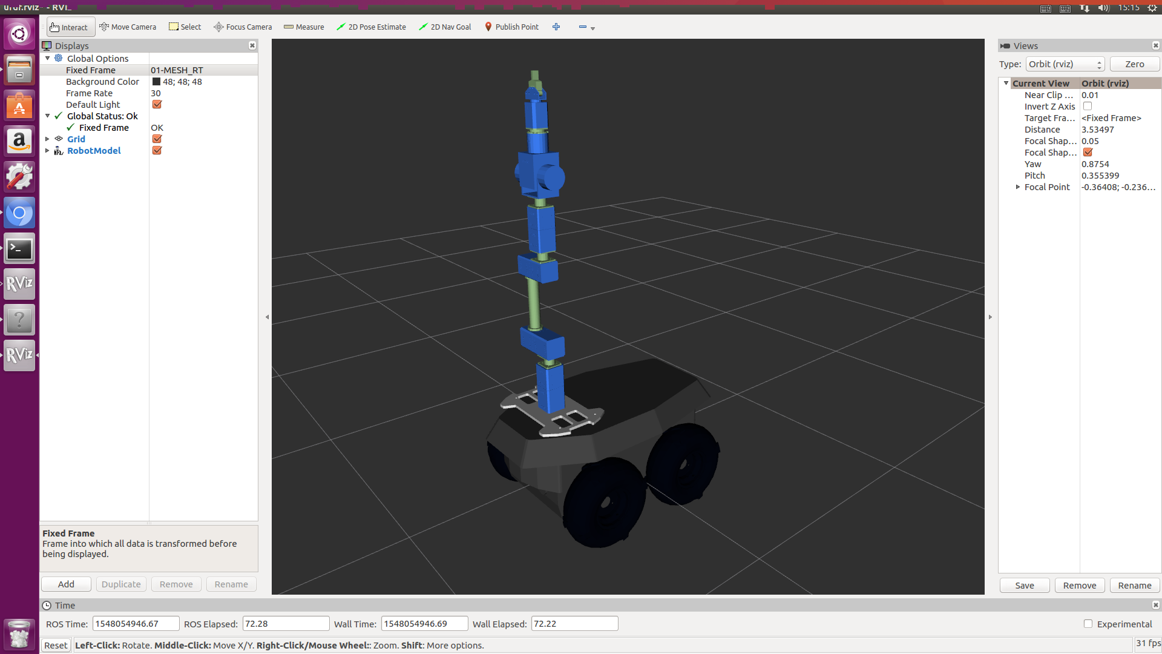Choose the Select tool in toolbar
Screen dimensions: 1162x654
(185, 27)
